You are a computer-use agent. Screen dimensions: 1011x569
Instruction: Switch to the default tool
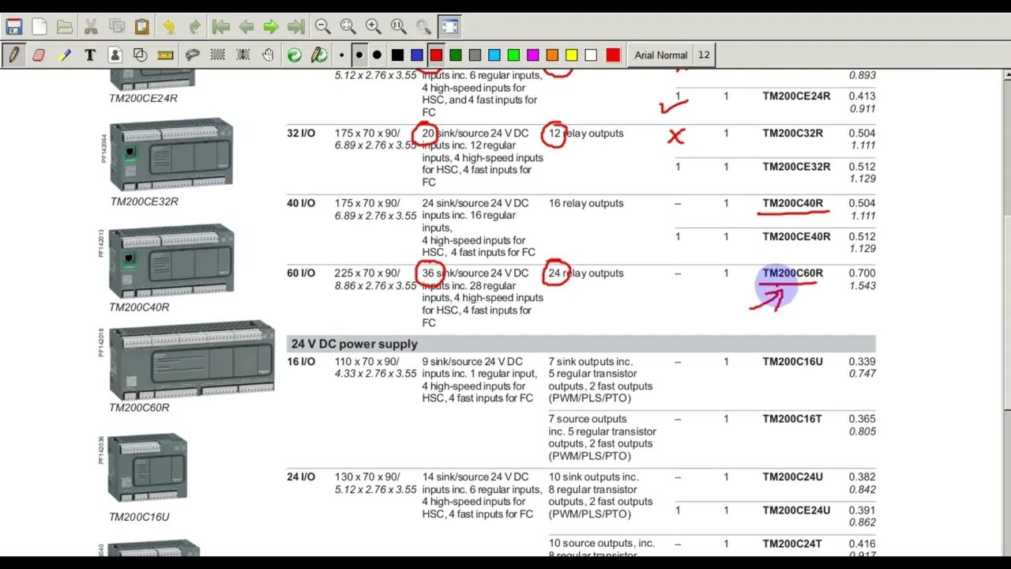[294, 55]
